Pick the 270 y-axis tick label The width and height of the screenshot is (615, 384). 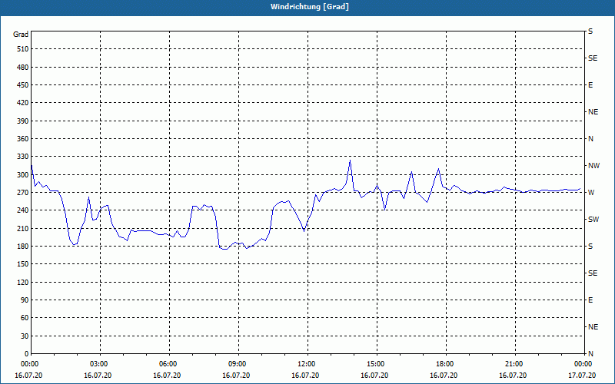point(23,193)
